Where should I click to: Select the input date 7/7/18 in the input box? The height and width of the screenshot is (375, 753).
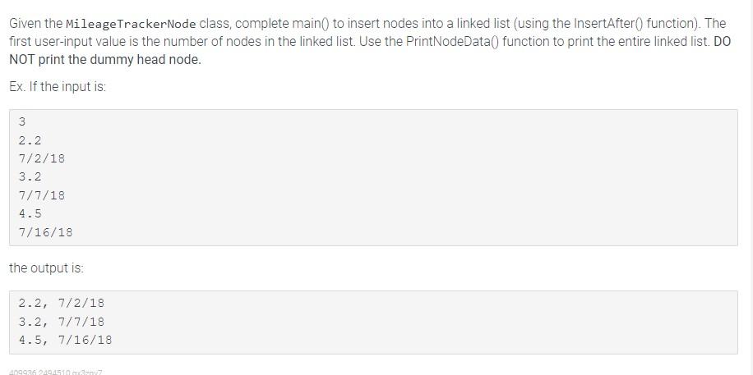pos(41,195)
